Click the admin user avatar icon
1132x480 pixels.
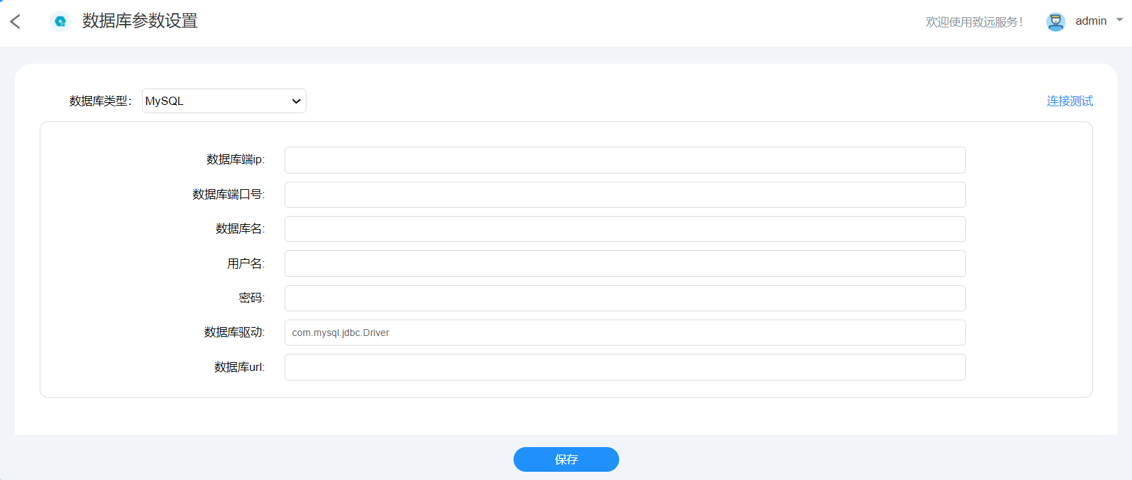click(1055, 22)
